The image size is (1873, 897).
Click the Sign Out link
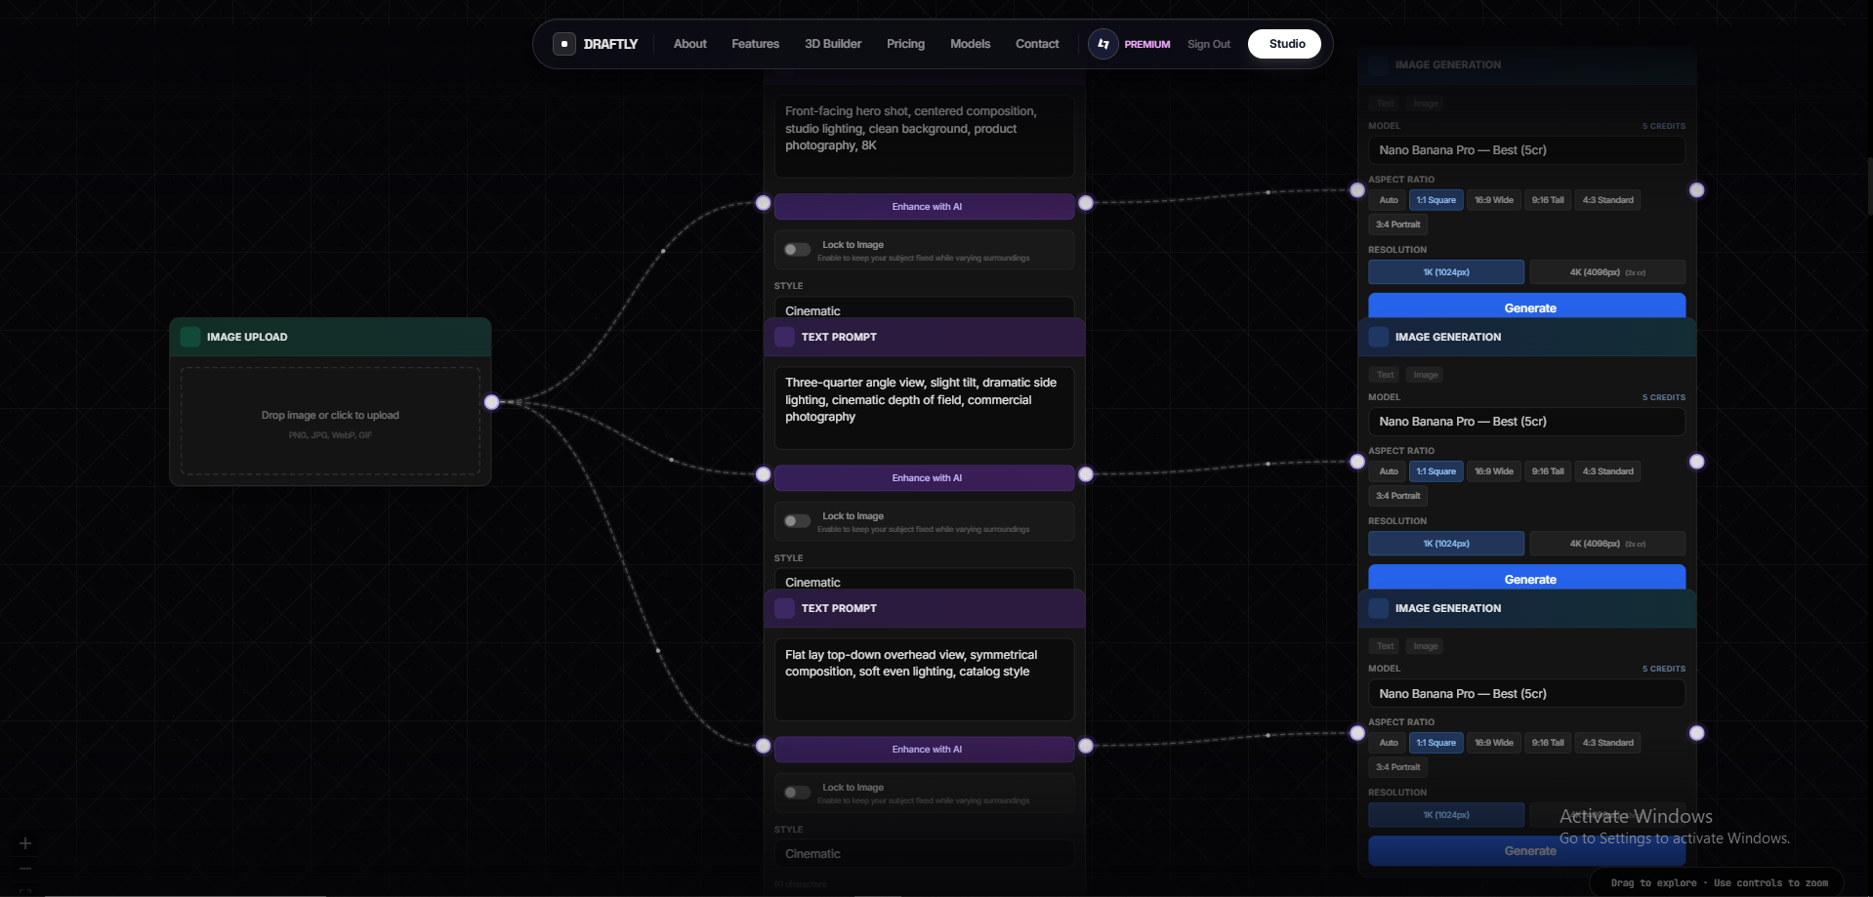1208,44
